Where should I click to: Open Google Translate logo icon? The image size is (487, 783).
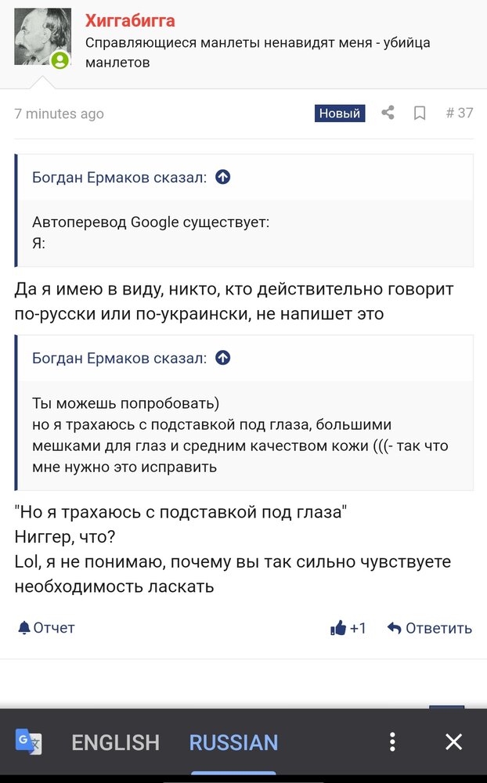(28, 742)
